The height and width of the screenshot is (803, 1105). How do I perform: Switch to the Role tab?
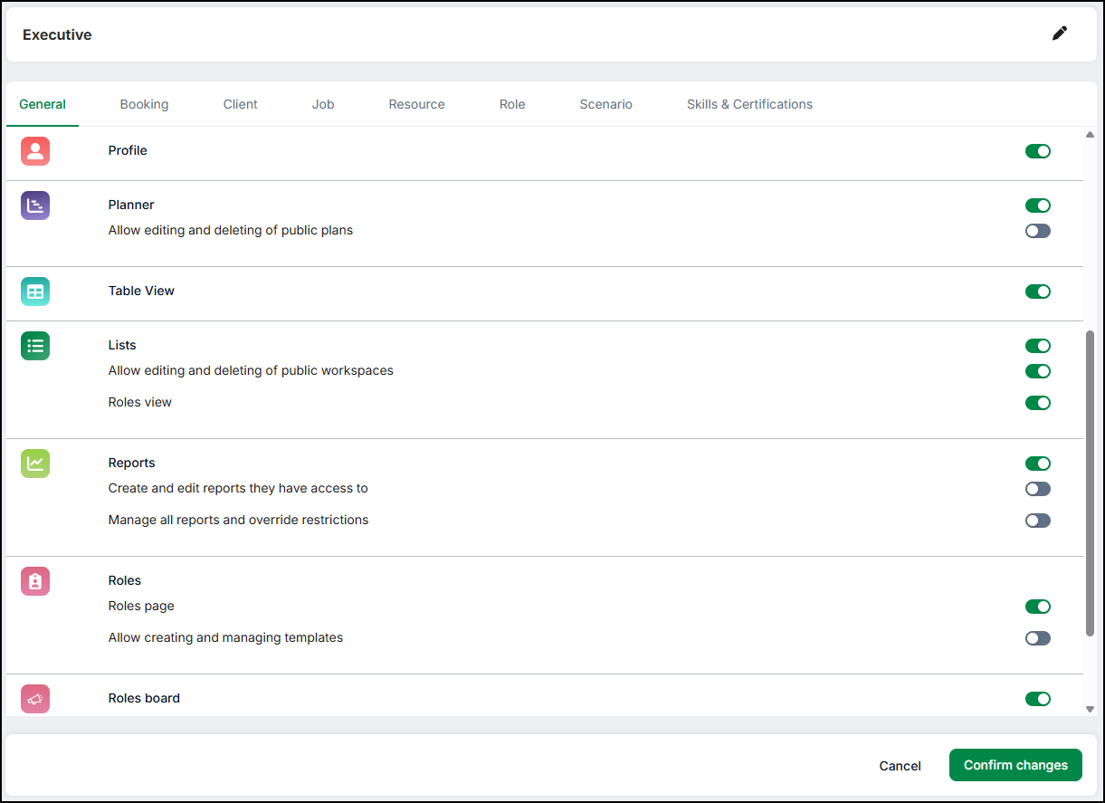[512, 104]
